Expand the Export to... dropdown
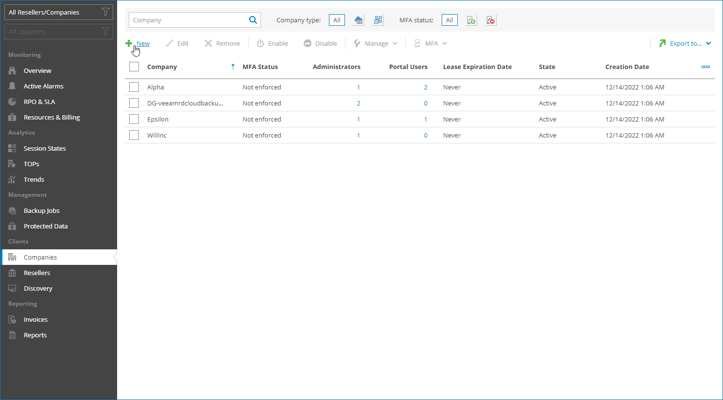 [x=686, y=43]
